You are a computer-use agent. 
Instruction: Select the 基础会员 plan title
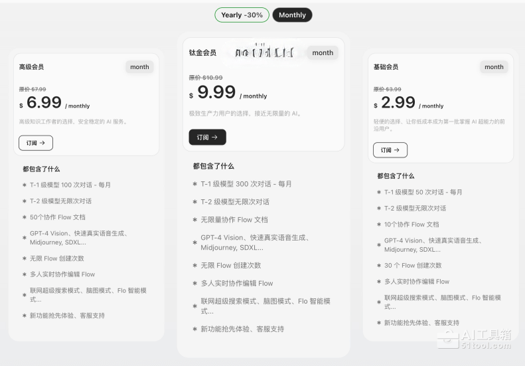(386, 67)
